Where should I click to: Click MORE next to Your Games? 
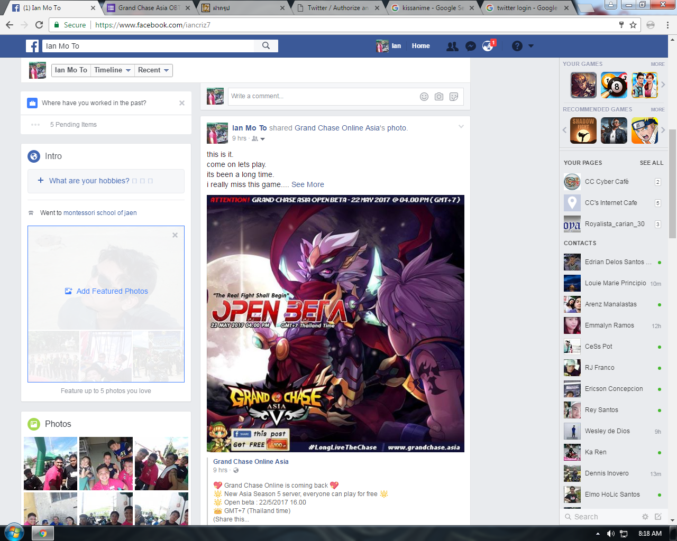(x=658, y=64)
